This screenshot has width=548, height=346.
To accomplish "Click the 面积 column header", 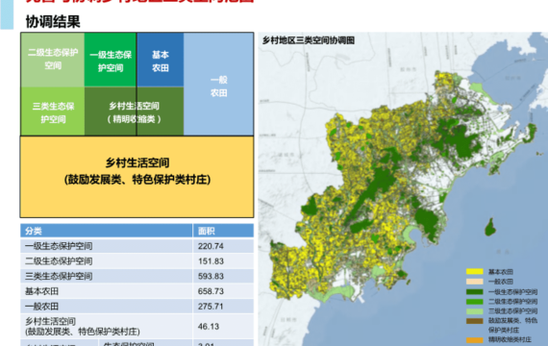I will click(224, 231).
